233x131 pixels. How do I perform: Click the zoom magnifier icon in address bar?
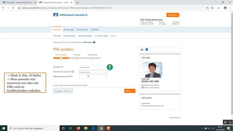pos(207,8)
